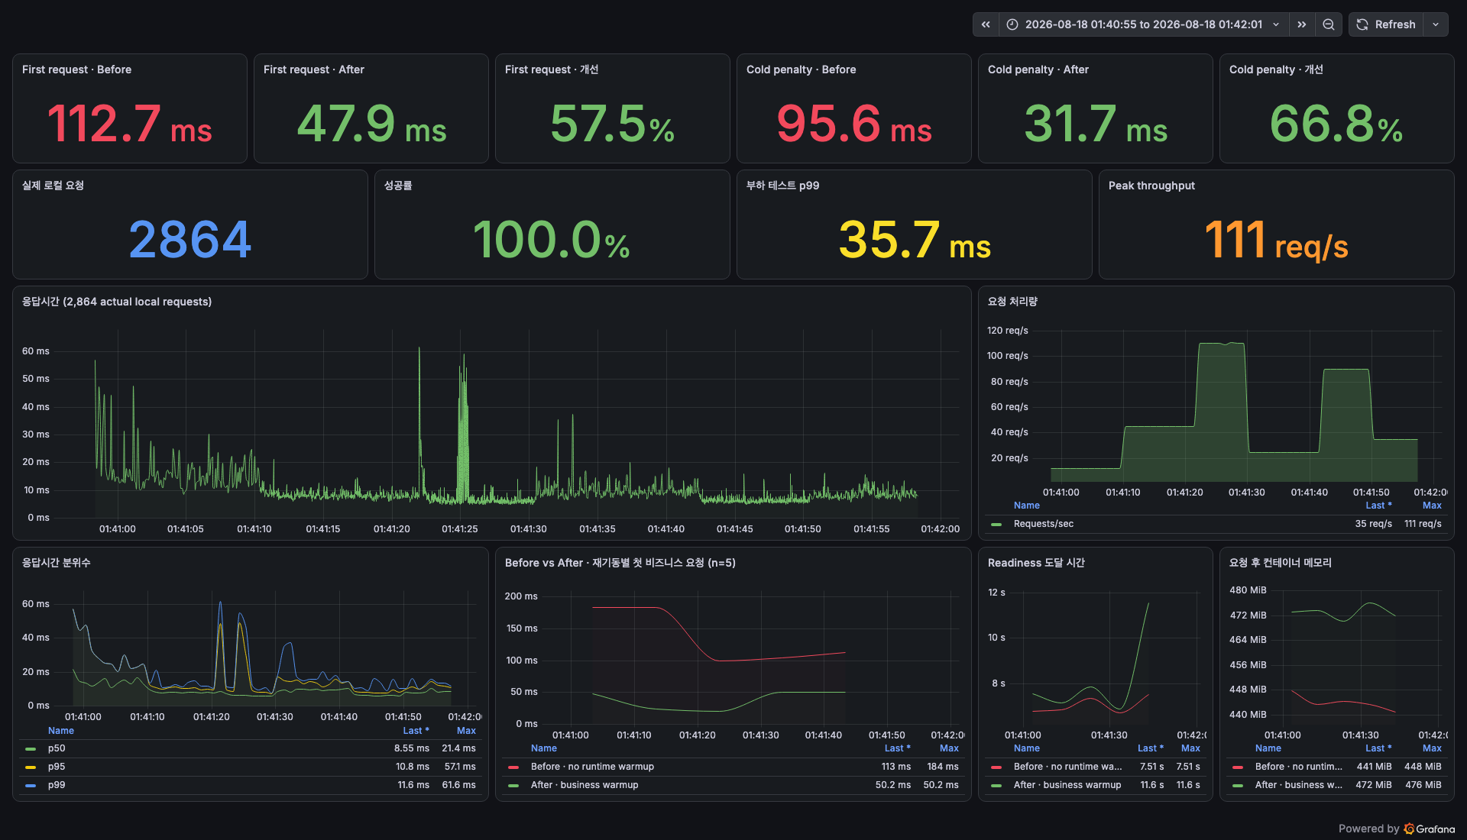
Task: Shift time range backward with double-left arrows
Action: [986, 24]
